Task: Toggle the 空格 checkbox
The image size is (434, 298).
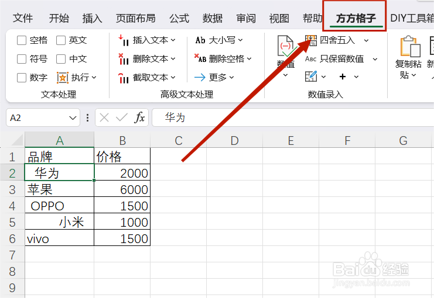Action: coord(22,40)
